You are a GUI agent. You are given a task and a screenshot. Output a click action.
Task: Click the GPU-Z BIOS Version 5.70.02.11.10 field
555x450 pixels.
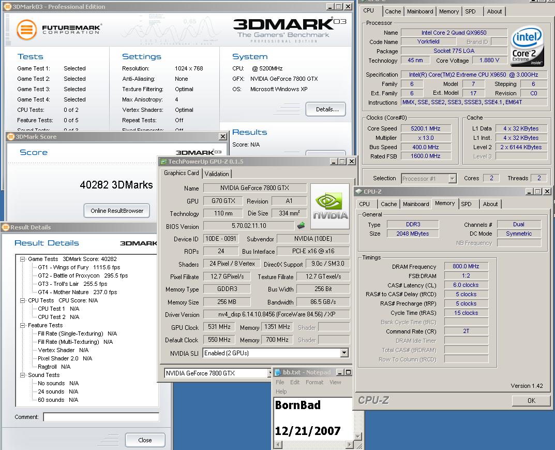click(249, 225)
